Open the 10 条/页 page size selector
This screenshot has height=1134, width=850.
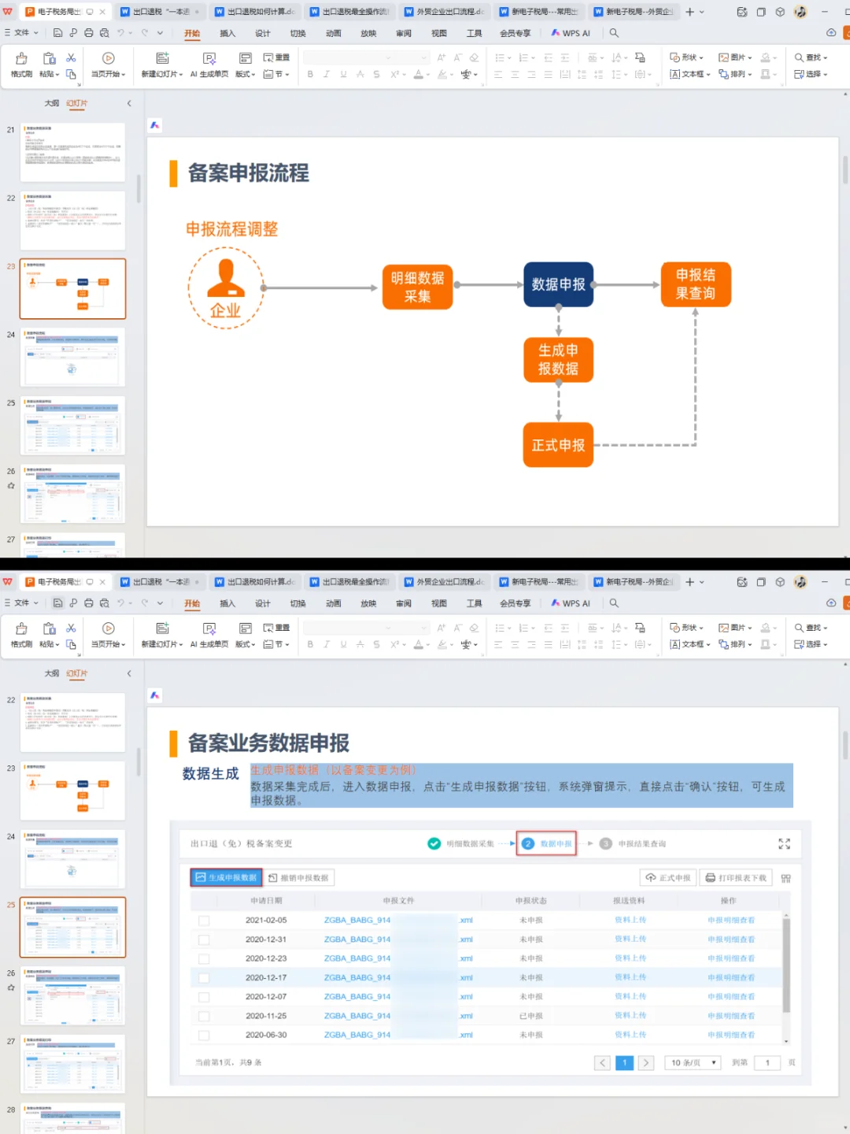coord(692,1062)
